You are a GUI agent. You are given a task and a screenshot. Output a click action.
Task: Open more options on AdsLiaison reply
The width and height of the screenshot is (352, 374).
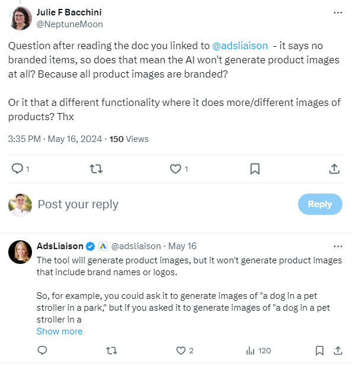[x=338, y=246]
